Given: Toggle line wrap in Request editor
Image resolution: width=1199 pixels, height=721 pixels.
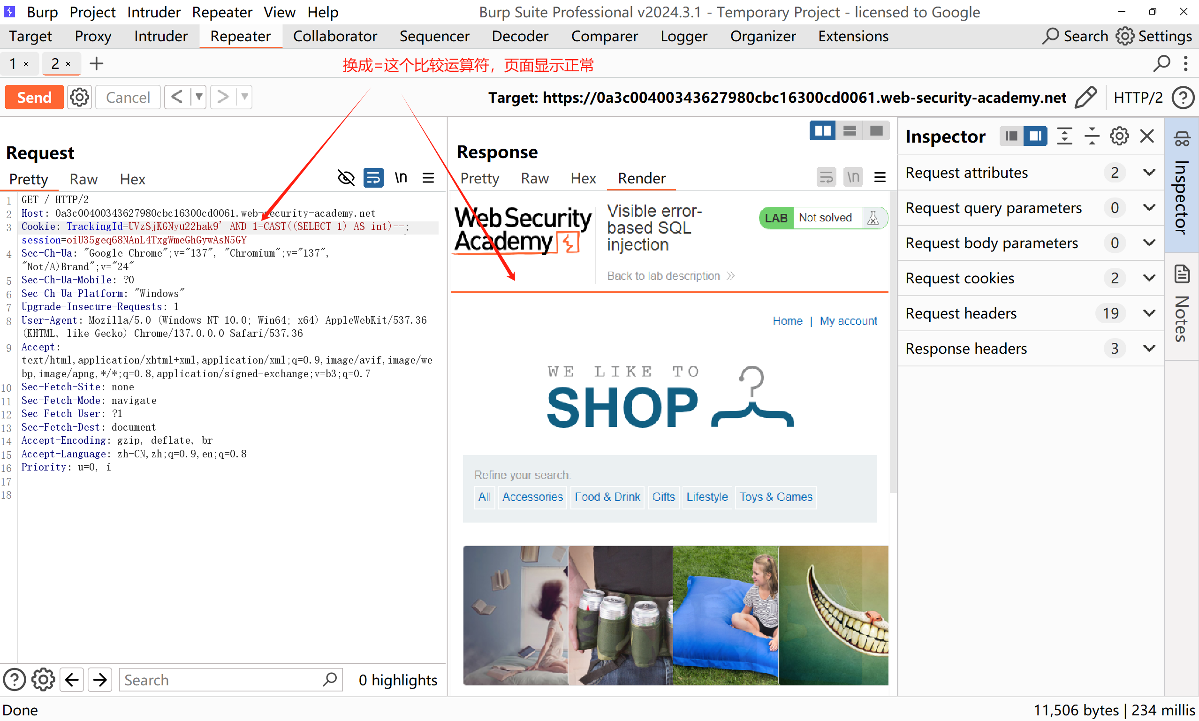Looking at the screenshot, I should [x=373, y=178].
